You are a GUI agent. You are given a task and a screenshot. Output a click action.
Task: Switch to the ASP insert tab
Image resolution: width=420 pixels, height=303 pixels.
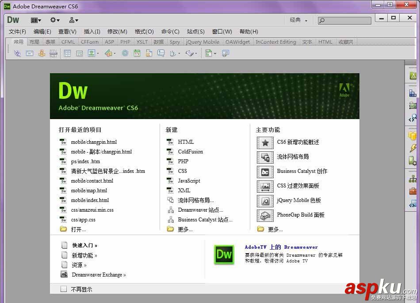(x=109, y=42)
